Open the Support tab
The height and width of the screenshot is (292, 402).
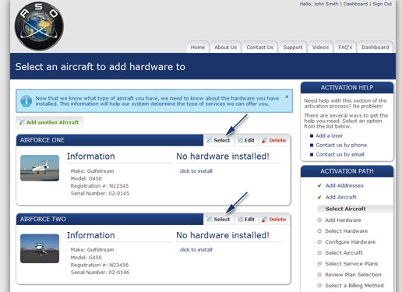tap(293, 47)
